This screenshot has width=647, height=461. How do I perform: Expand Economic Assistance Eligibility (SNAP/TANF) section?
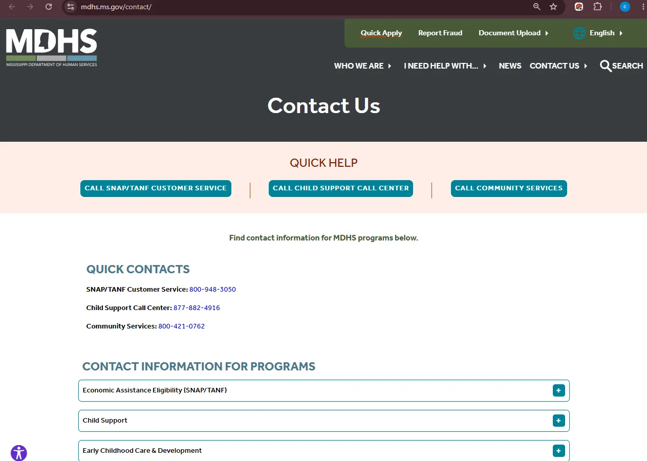[323, 390]
